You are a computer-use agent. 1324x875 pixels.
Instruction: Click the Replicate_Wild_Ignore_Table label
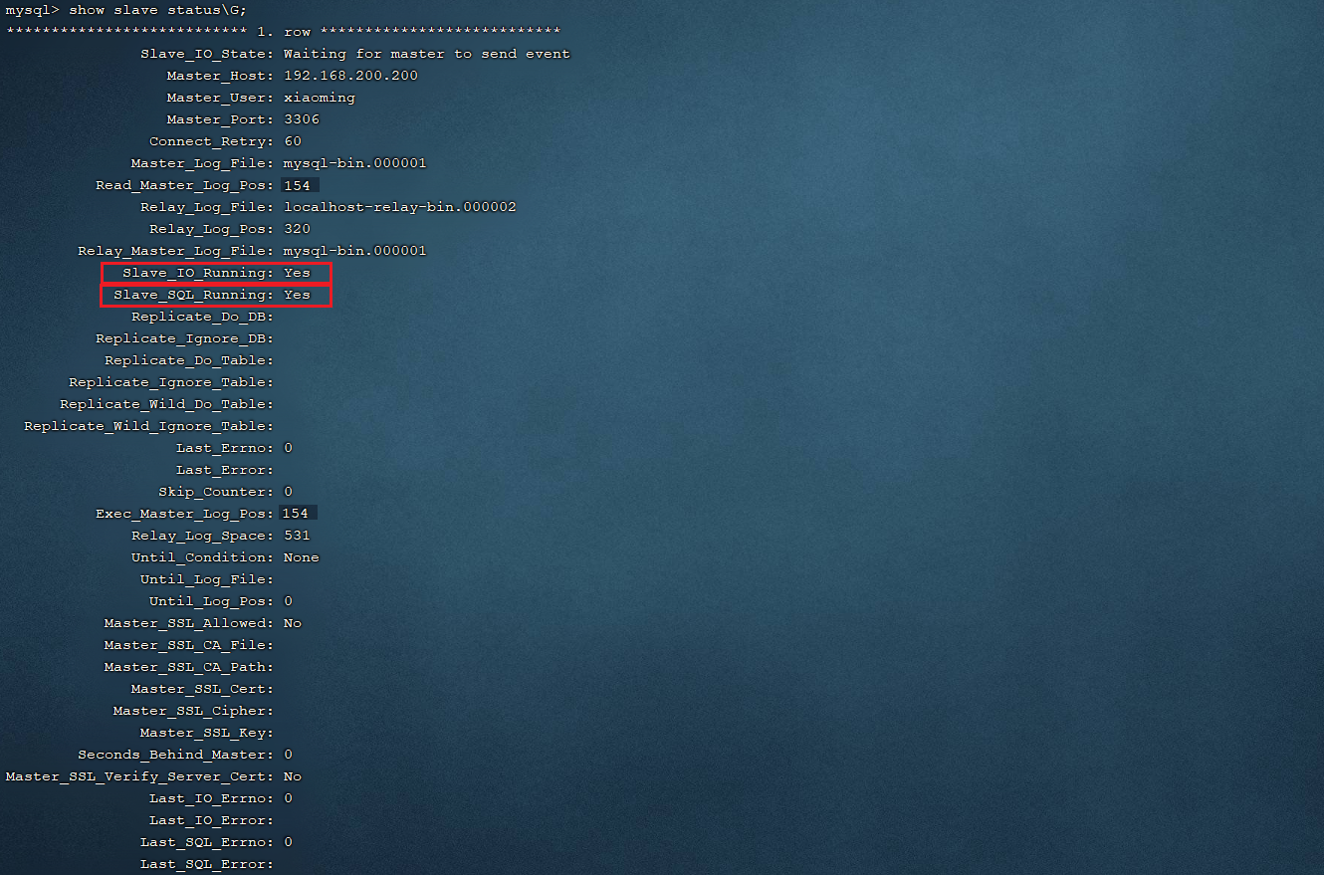pyautogui.click(x=147, y=426)
